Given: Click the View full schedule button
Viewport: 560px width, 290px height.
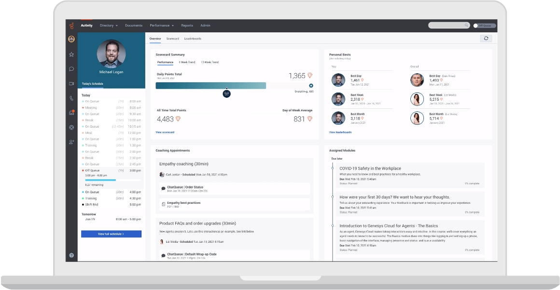Looking at the screenshot, I should (111, 234).
